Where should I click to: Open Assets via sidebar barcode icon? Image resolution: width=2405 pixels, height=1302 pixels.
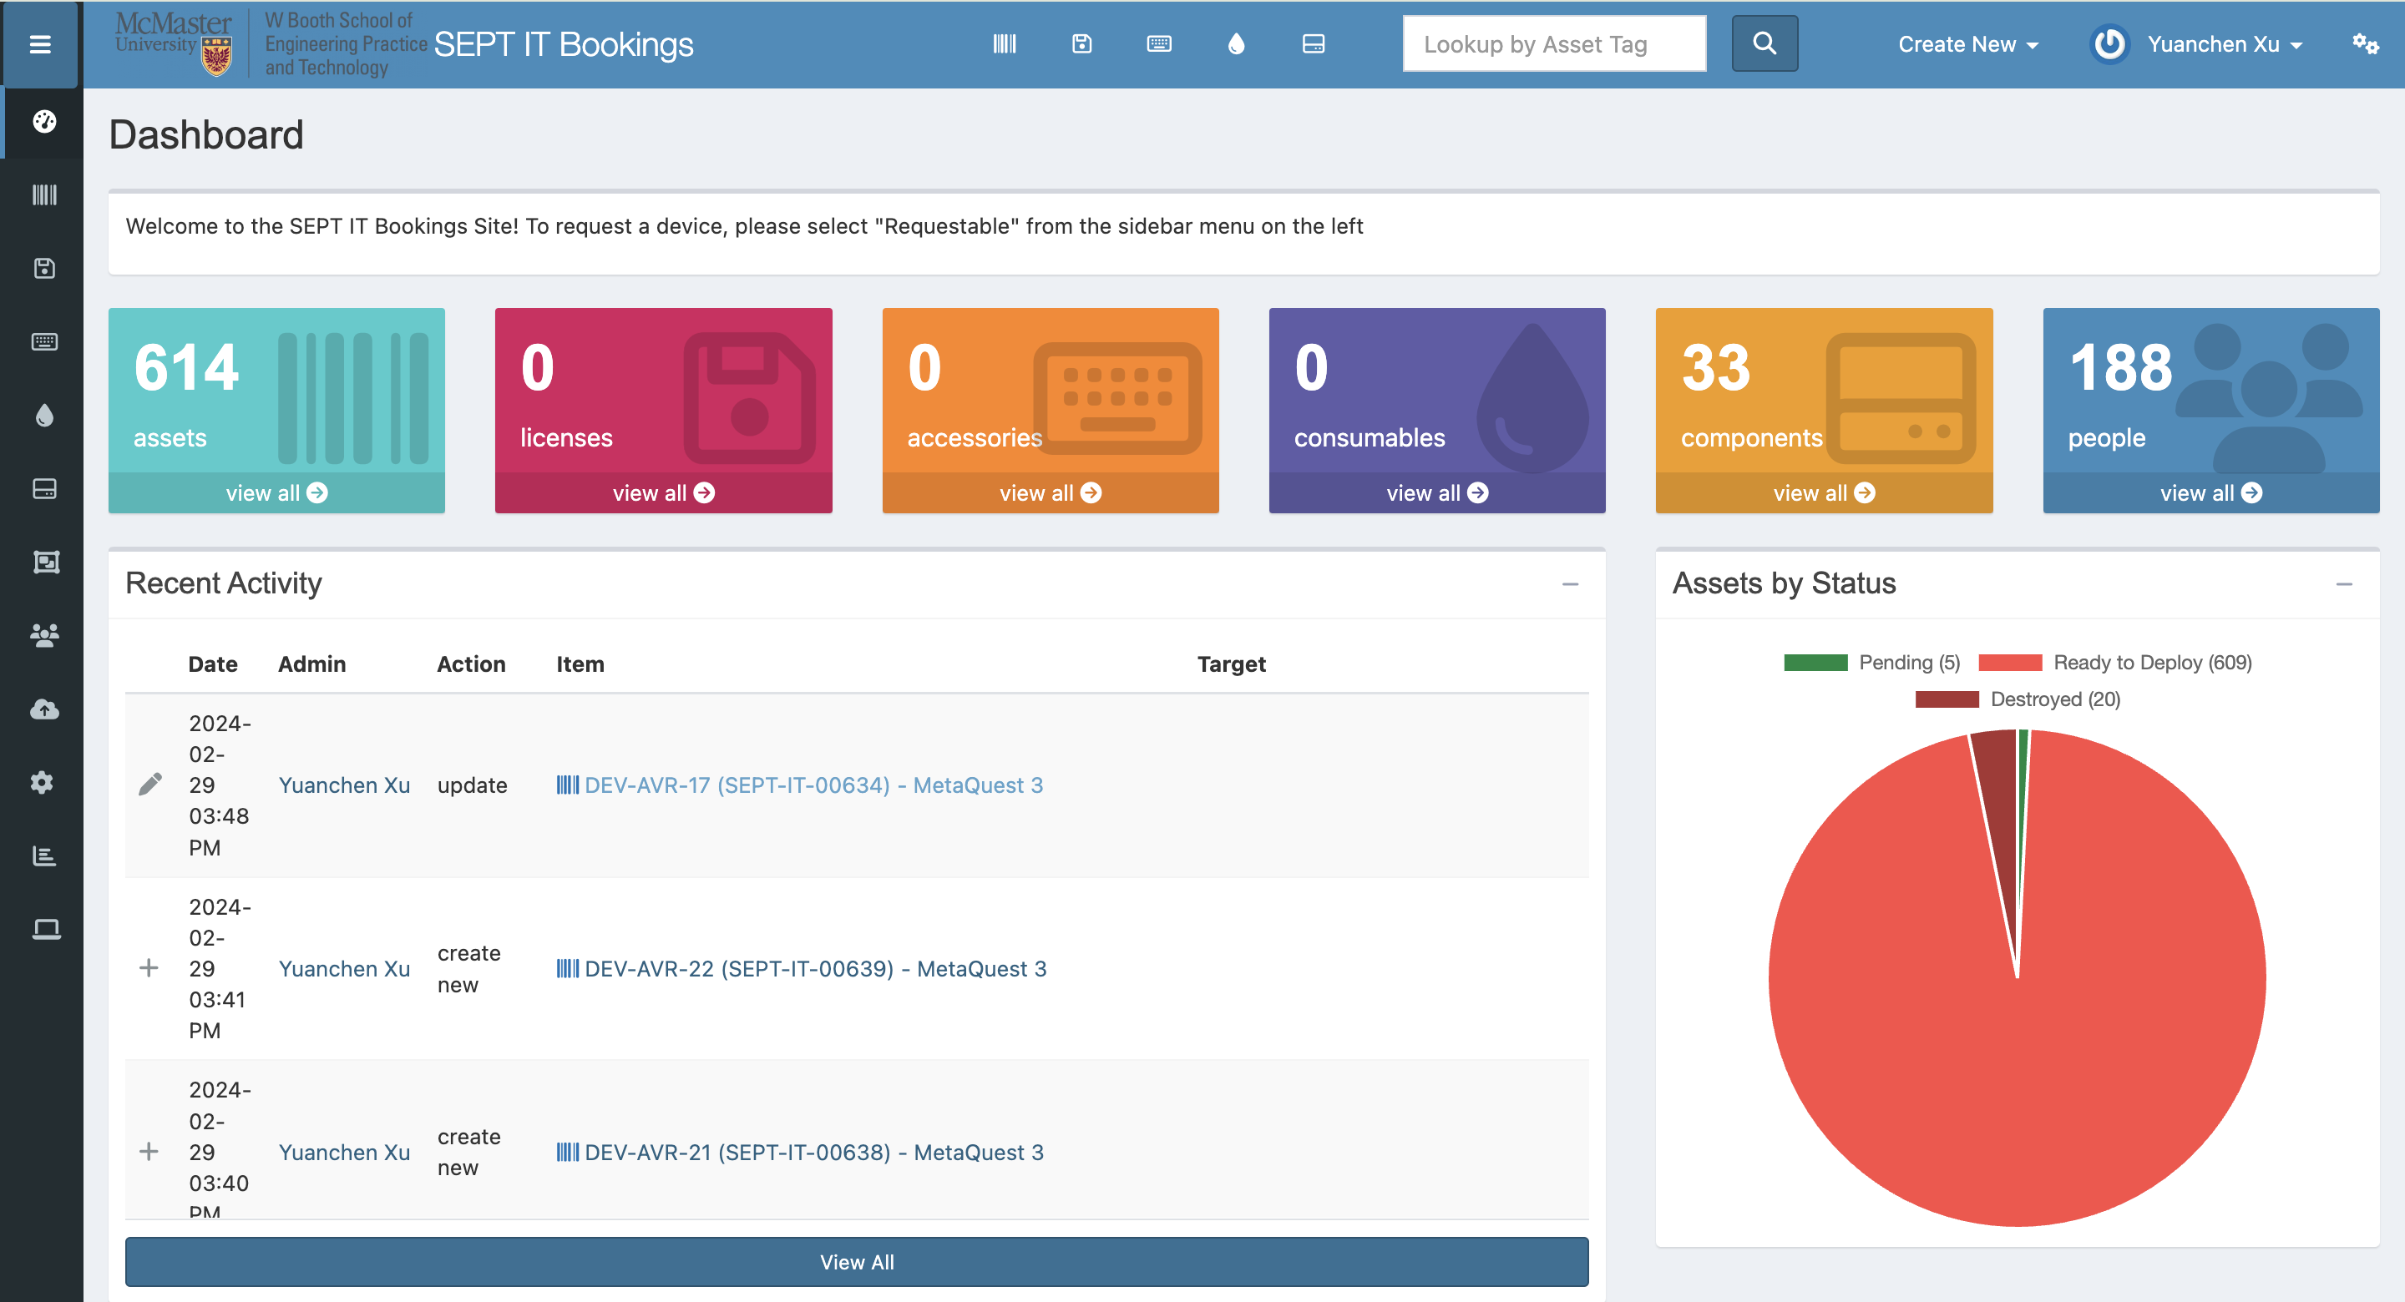(44, 195)
